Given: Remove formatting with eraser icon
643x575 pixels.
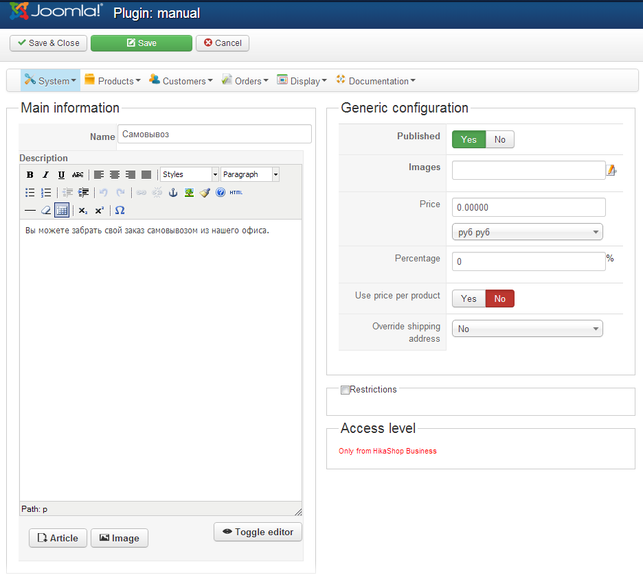Looking at the screenshot, I should click(46, 211).
